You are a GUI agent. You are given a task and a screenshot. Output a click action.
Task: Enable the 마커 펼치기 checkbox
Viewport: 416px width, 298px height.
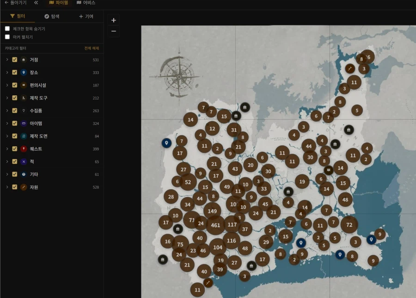pyautogui.click(x=7, y=37)
